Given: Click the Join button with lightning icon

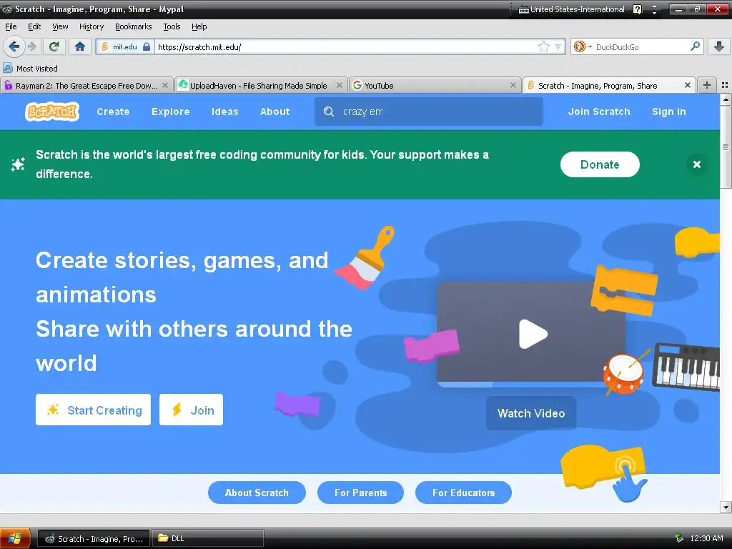Looking at the screenshot, I should pos(191,410).
